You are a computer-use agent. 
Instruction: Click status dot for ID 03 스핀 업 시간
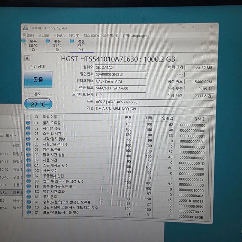click(x=28, y=133)
